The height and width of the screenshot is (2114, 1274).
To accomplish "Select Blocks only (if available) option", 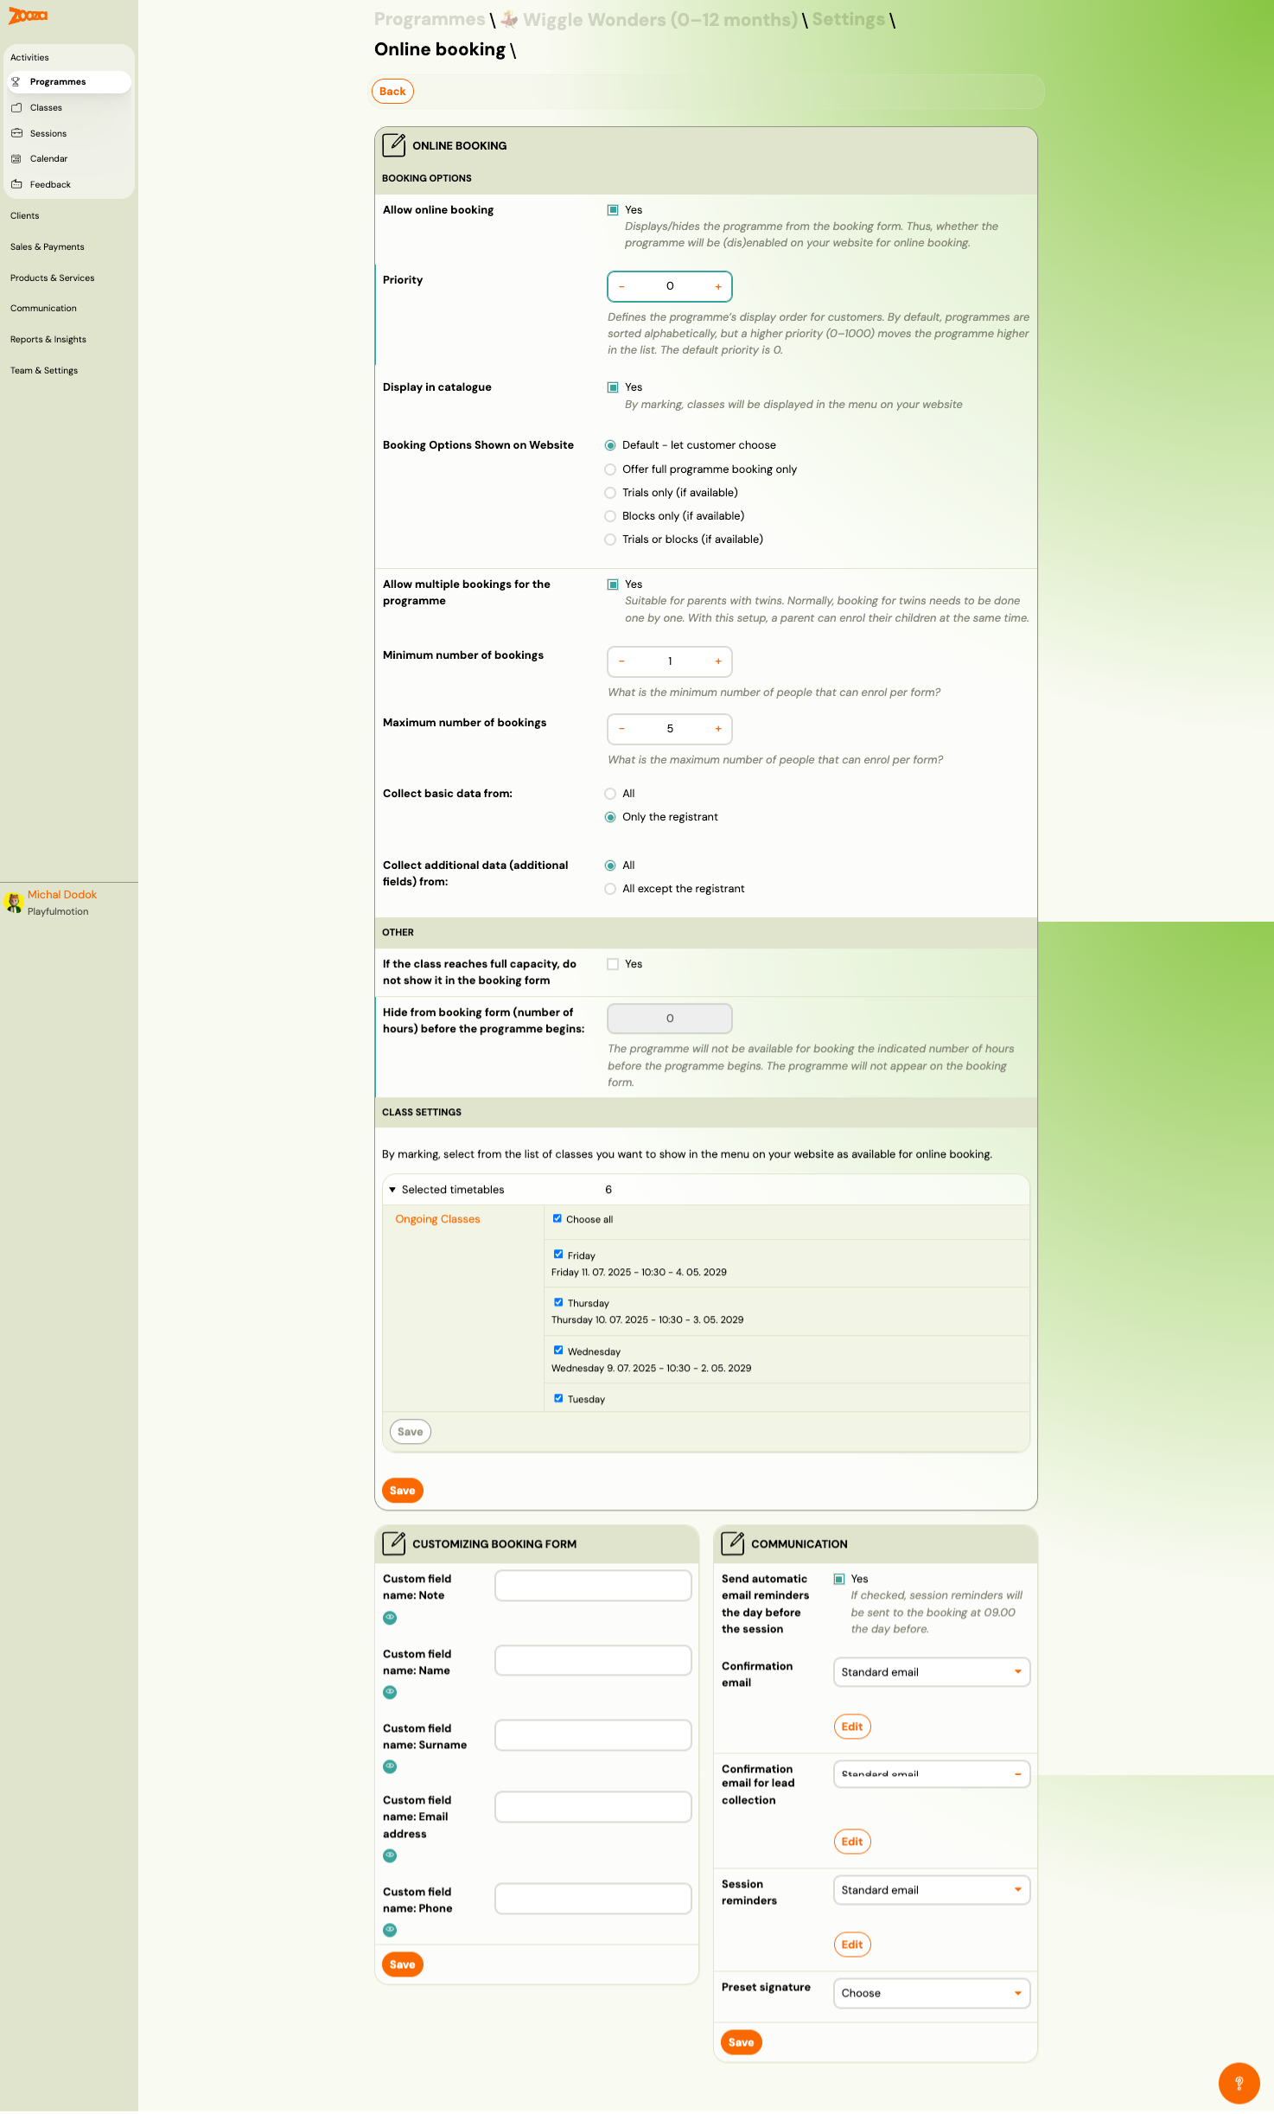I will pyautogui.click(x=610, y=516).
